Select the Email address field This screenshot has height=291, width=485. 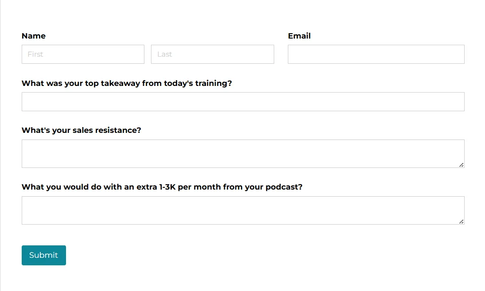[376, 54]
